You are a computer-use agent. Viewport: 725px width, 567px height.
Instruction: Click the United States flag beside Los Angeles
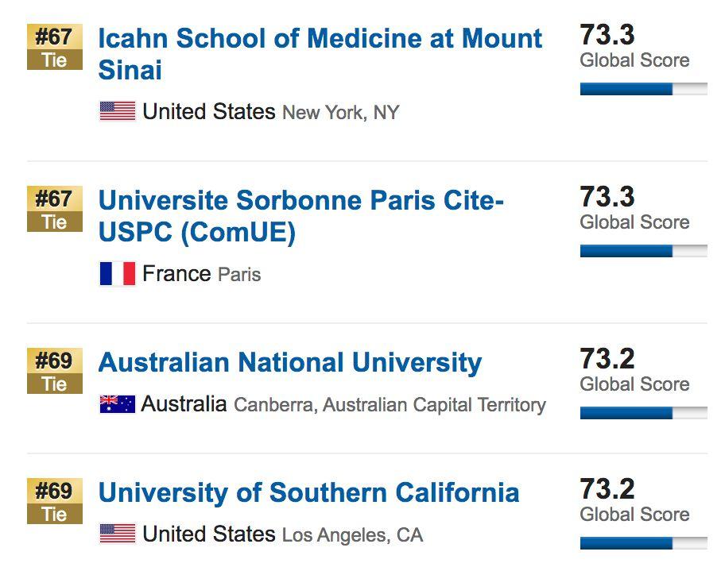point(117,534)
